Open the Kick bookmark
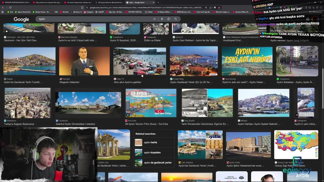 coord(10,12)
